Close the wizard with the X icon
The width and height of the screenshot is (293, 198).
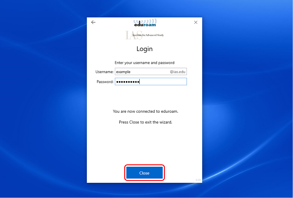click(196, 22)
